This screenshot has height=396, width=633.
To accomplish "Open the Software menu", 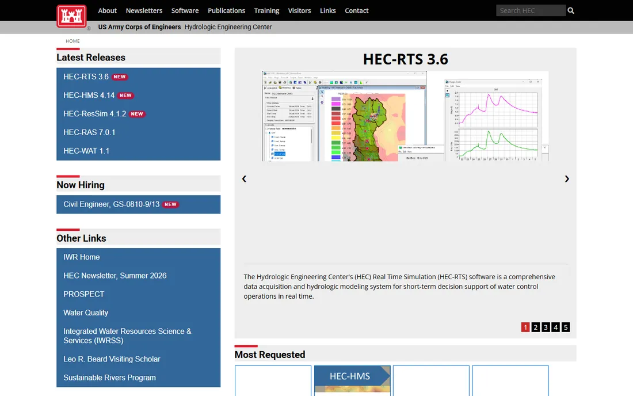I will 185,10.
